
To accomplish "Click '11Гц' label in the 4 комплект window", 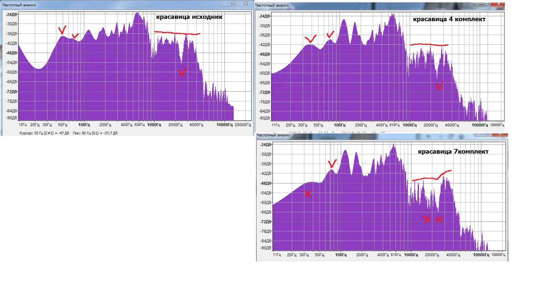I will 276,125.
